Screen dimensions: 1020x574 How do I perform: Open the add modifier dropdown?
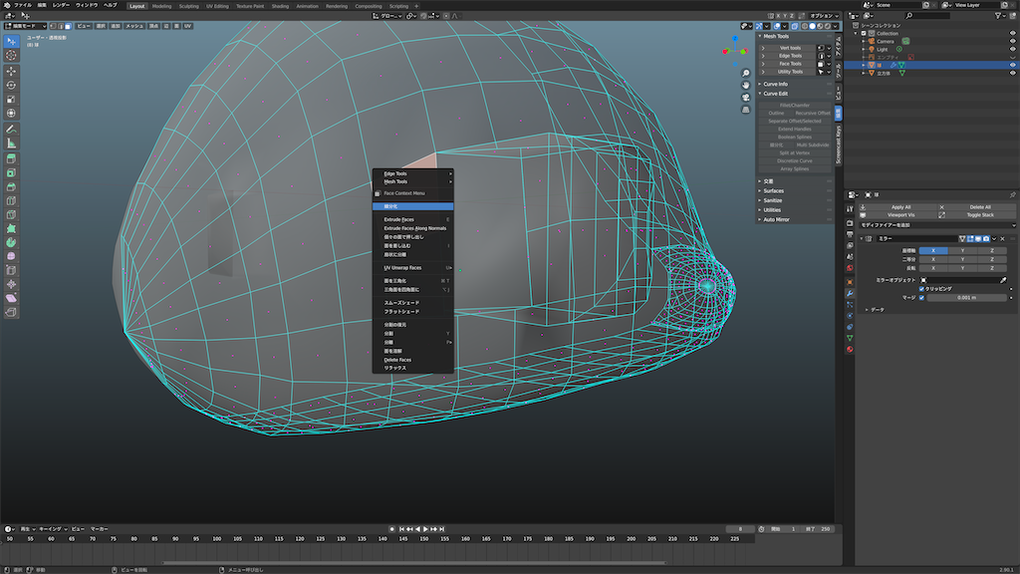[936, 225]
